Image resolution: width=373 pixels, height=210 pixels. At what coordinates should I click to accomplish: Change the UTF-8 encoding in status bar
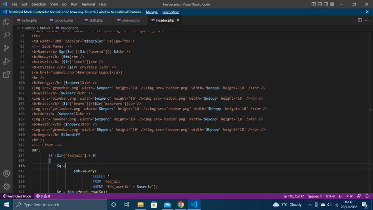(x=330, y=196)
